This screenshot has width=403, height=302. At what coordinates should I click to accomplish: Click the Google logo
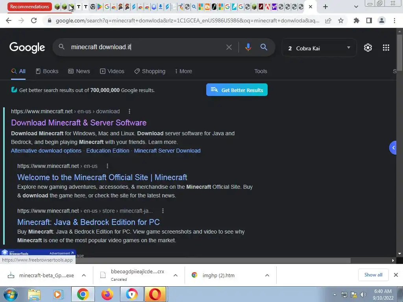pos(27,48)
